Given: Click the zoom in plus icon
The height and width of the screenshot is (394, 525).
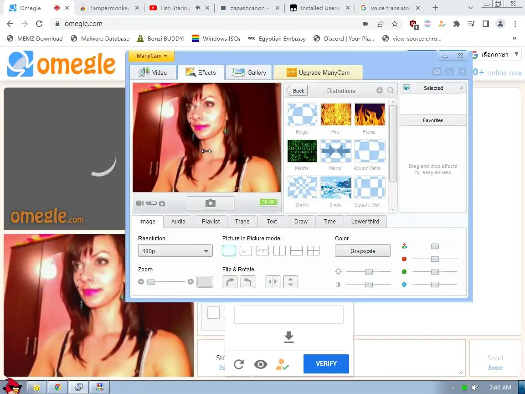Looking at the screenshot, I should (x=190, y=282).
